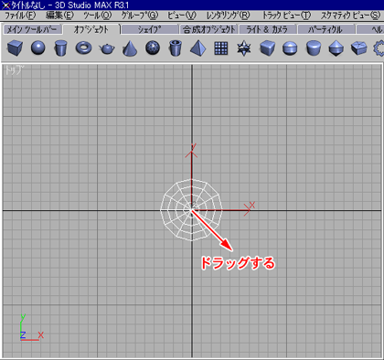Select the Hedra star-shaped icon
This screenshot has width=384, height=360.
pyautogui.click(x=244, y=48)
